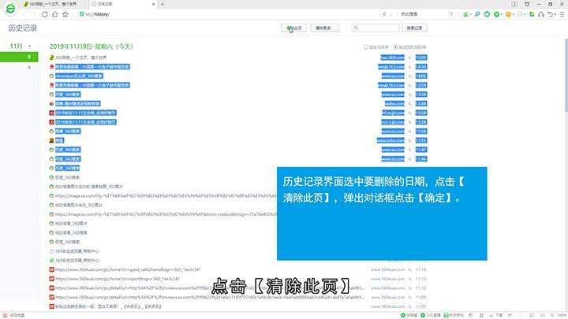Expand the 11月 month dropdown arrow
Viewport: 568px width, 319px height.
[x=30, y=46]
